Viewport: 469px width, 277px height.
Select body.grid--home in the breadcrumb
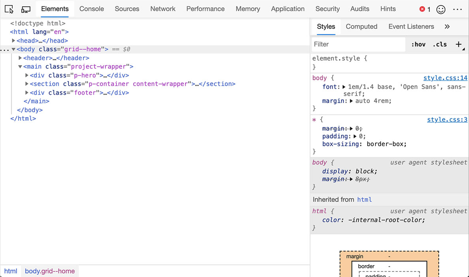50,271
